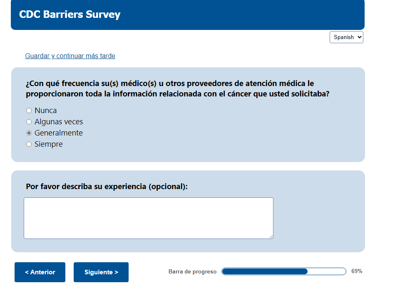Click the Siempre answer label text
395x293 pixels.
point(49,144)
